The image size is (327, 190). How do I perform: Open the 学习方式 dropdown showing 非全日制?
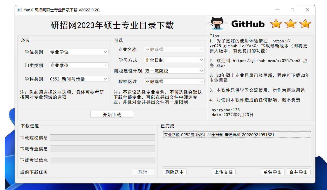point(174,60)
